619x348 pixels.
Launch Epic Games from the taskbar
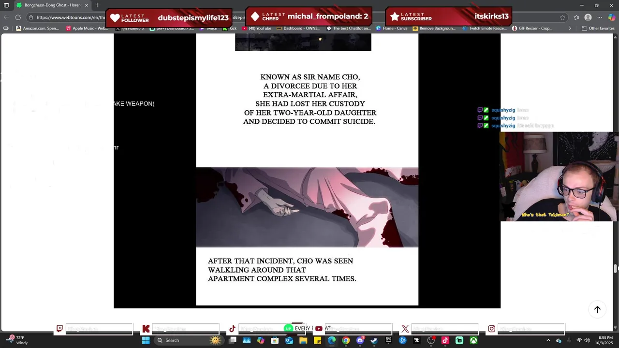point(388,340)
